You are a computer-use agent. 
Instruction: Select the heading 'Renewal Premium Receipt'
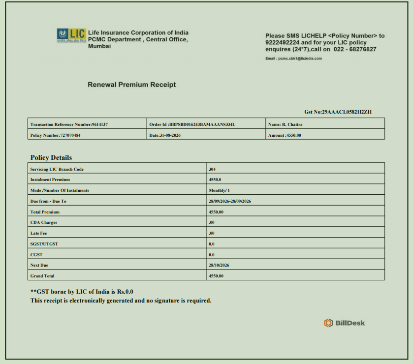(132, 85)
